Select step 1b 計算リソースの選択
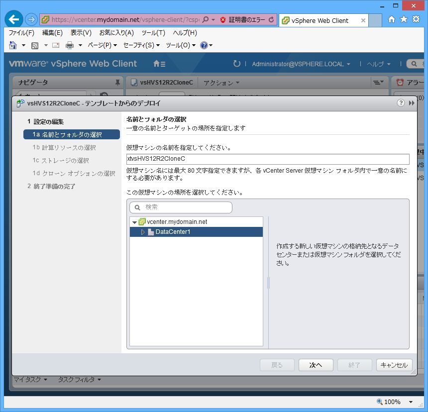 point(64,148)
